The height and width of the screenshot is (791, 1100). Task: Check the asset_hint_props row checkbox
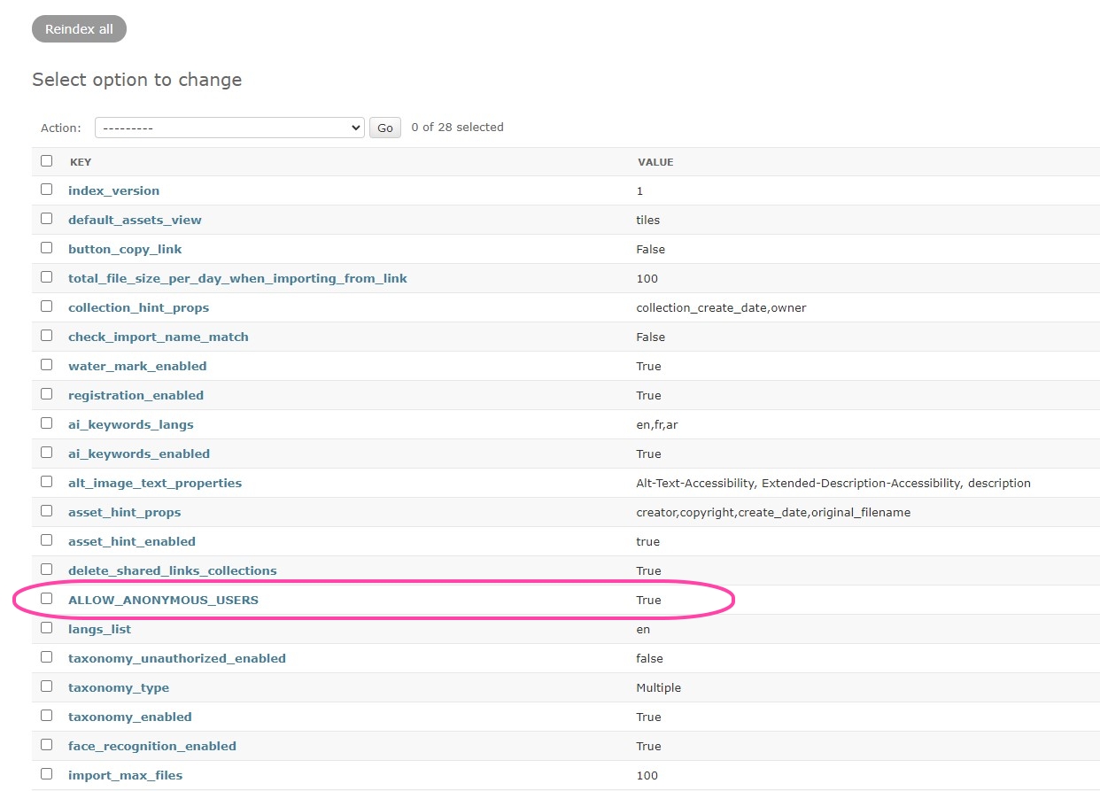pyautogui.click(x=47, y=511)
